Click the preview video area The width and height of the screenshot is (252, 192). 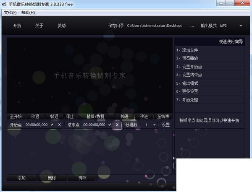[89, 75]
